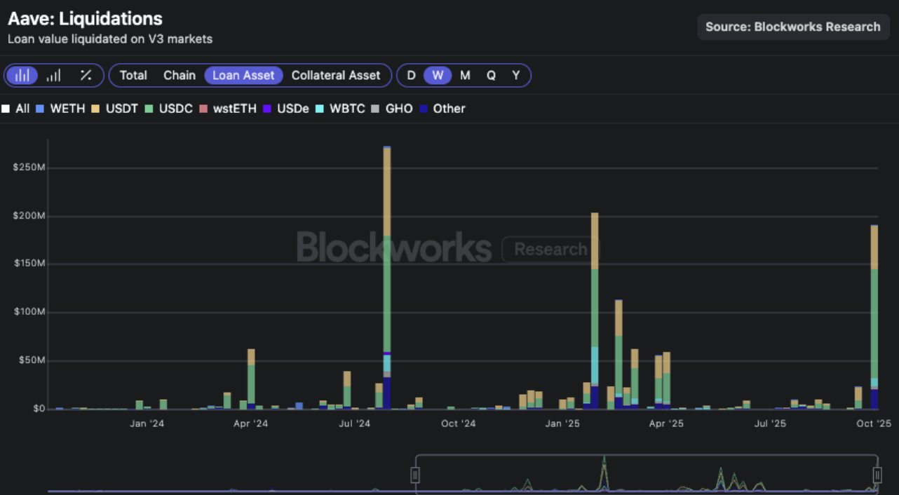Screen dimensions: 899x495
Task: Click the Apr '24 x-axis label
Action: pyautogui.click(x=251, y=423)
